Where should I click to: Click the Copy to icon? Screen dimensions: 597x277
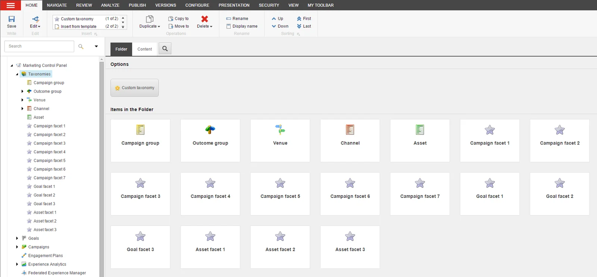pos(171,19)
